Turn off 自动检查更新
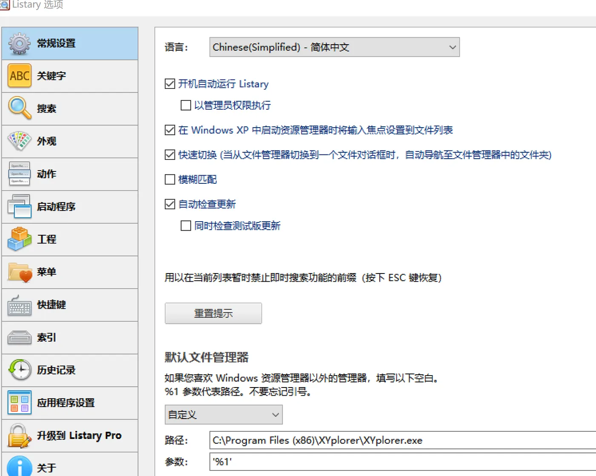 coord(170,204)
